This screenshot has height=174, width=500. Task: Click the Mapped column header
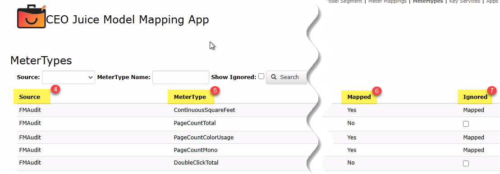point(359,97)
